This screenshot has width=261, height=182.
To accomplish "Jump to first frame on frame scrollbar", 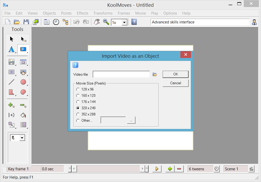I will coord(70,169).
